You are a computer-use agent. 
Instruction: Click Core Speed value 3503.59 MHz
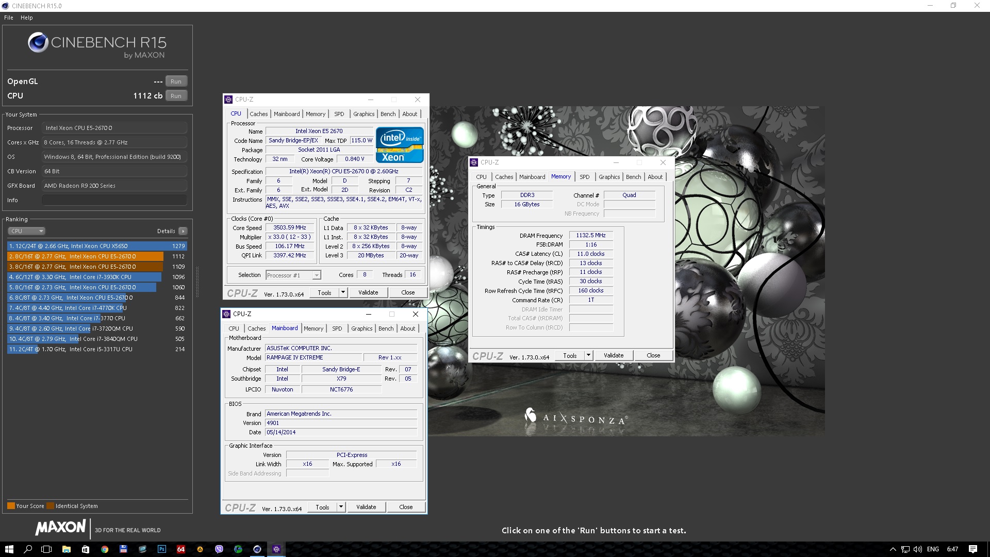click(290, 227)
